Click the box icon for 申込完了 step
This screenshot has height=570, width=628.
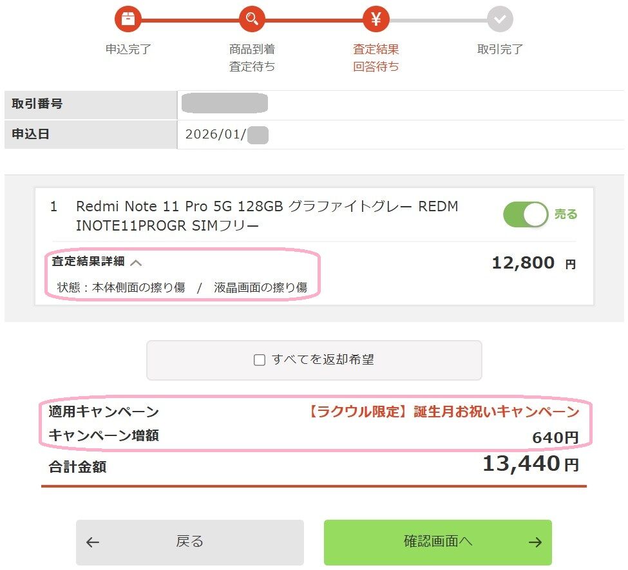click(x=128, y=19)
